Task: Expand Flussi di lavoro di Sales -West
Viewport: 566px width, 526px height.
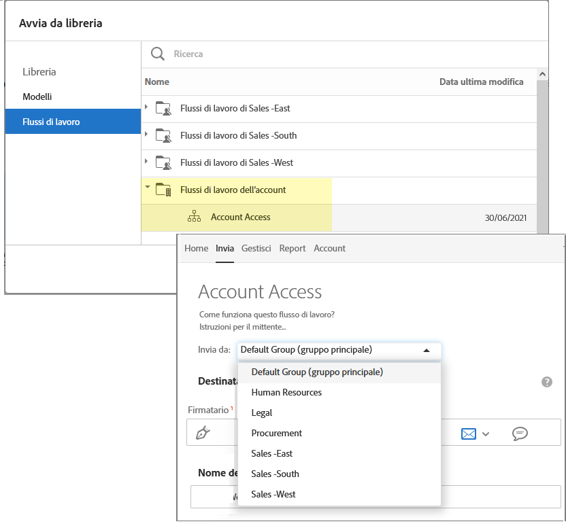Action: [x=146, y=162]
